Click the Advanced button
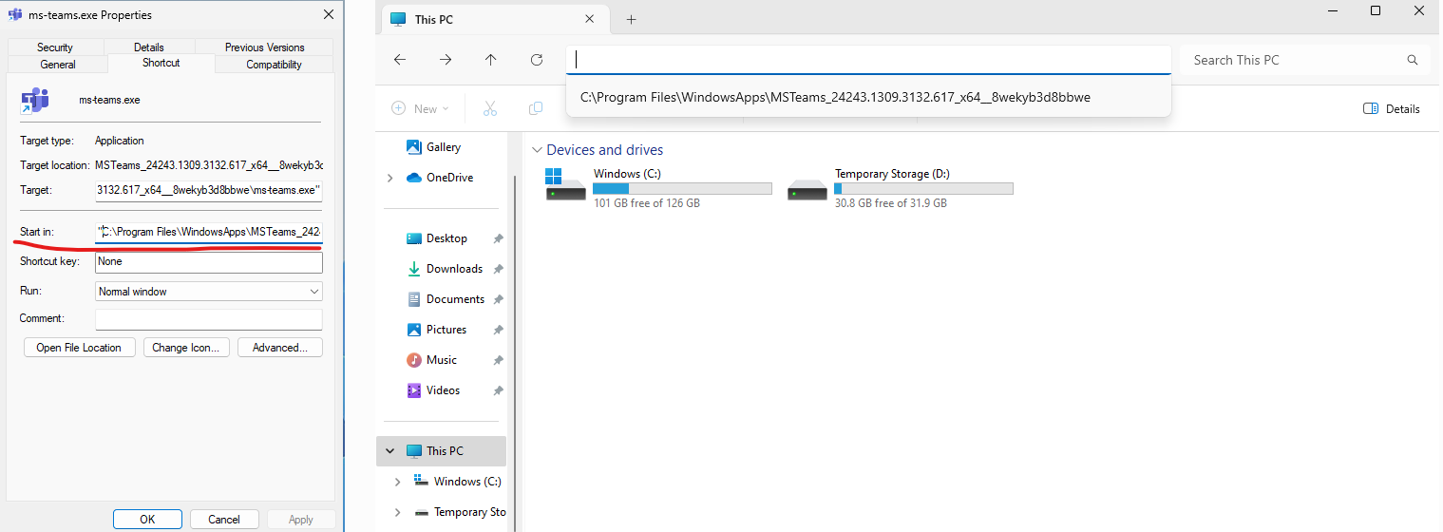This screenshot has height=532, width=1443. pos(280,348)
